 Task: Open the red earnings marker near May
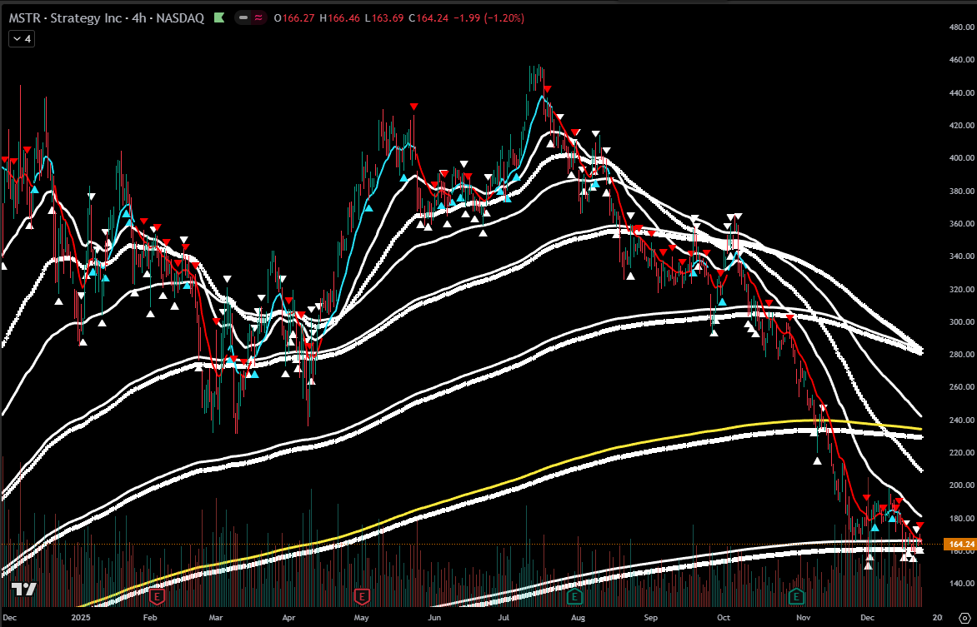tap(362, 597)
